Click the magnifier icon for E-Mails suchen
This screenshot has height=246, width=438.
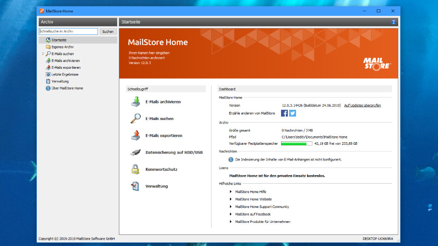(x=135, y=119)
